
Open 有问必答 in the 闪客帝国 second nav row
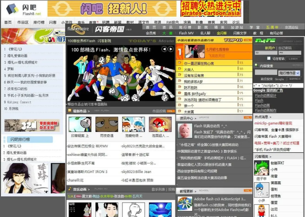tap(276, 33)
